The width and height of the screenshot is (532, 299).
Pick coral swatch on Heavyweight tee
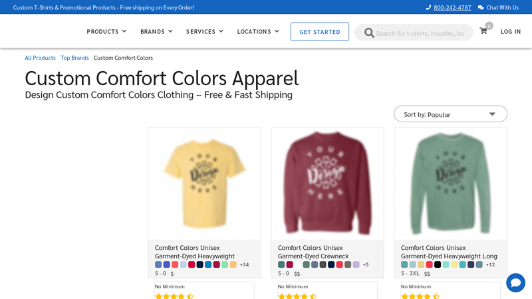click(175, 264)
